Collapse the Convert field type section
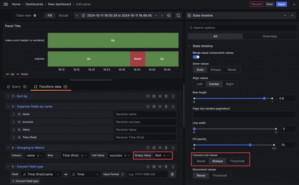Screen dimensions: 299x185 pos(8,167)
